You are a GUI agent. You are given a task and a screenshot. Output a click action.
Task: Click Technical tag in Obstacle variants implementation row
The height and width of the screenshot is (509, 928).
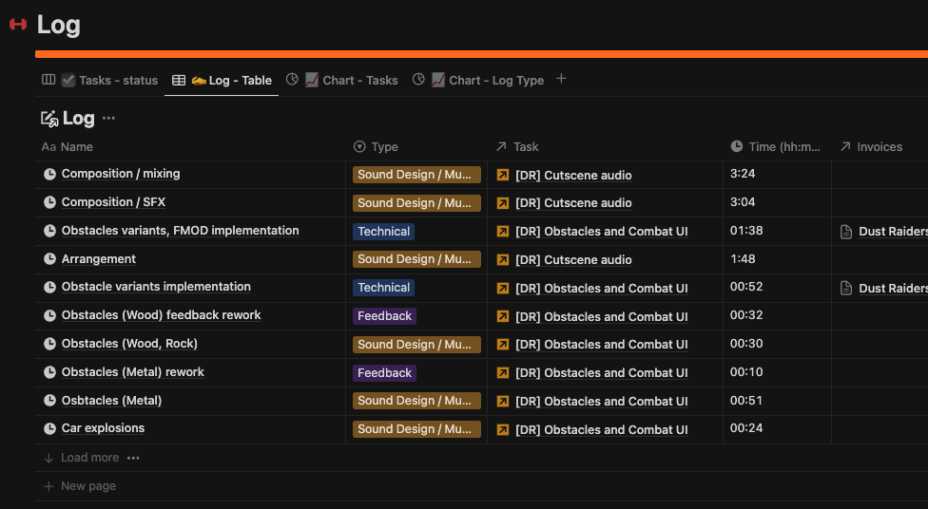(x=383, y=288)
